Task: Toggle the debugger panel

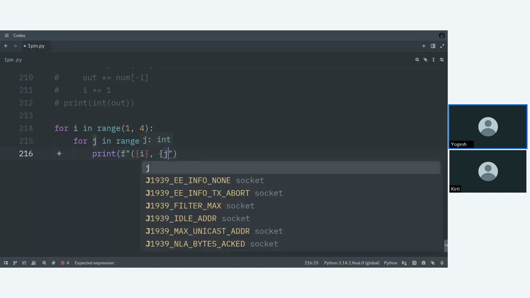Action: [424, 263]
